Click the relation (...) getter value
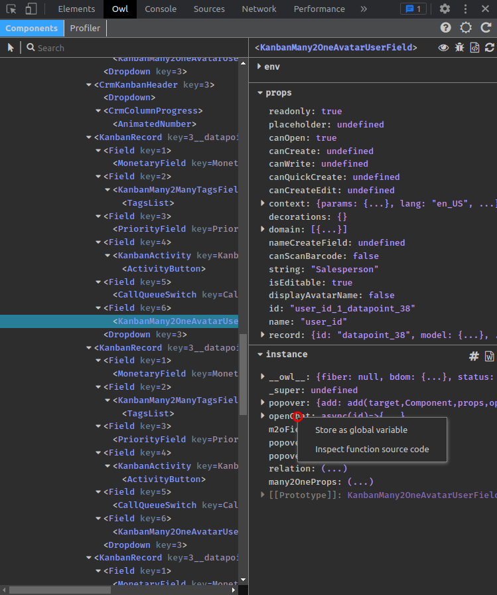 click(334, 469)
